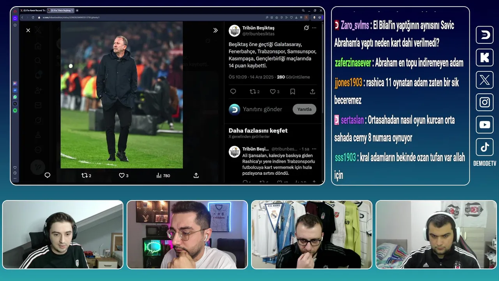Select the 'X'te Tribün Beşiktaş' tab
The image size is (499, 281).
tap(60, 11)
